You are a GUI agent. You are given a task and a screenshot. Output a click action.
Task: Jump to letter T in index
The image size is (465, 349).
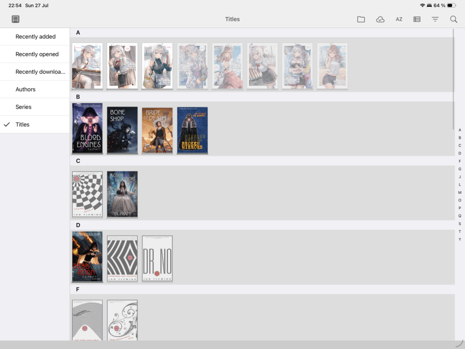460,231
